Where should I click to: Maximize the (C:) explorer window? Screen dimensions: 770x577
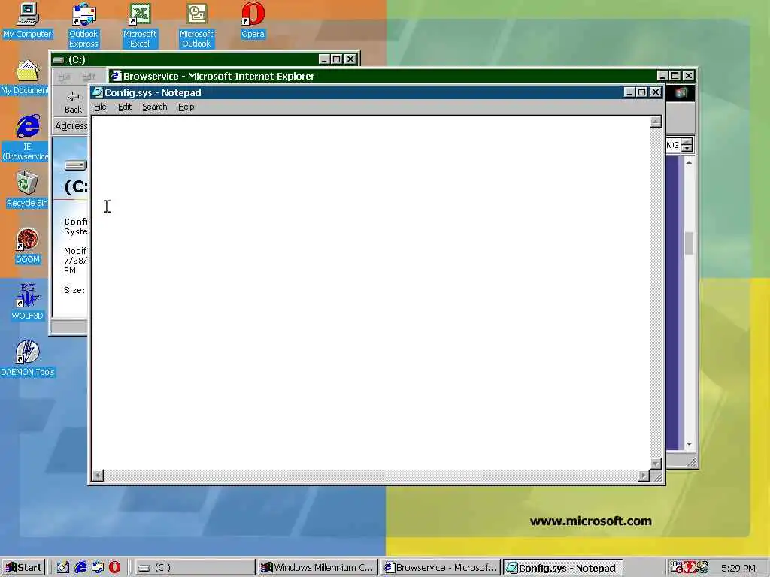[336, 59]
